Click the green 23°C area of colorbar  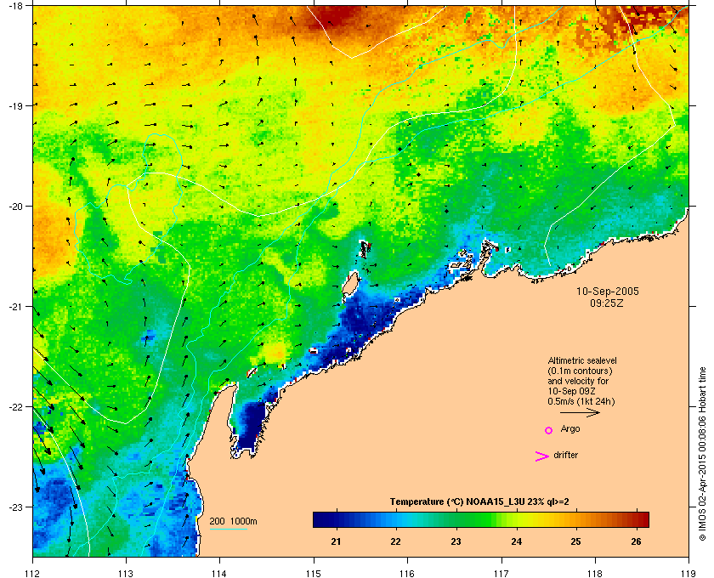456,519
